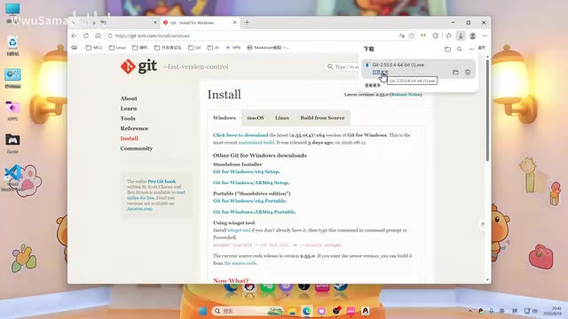
Task: Show Git installer in folder
Action: click(455, 73)
